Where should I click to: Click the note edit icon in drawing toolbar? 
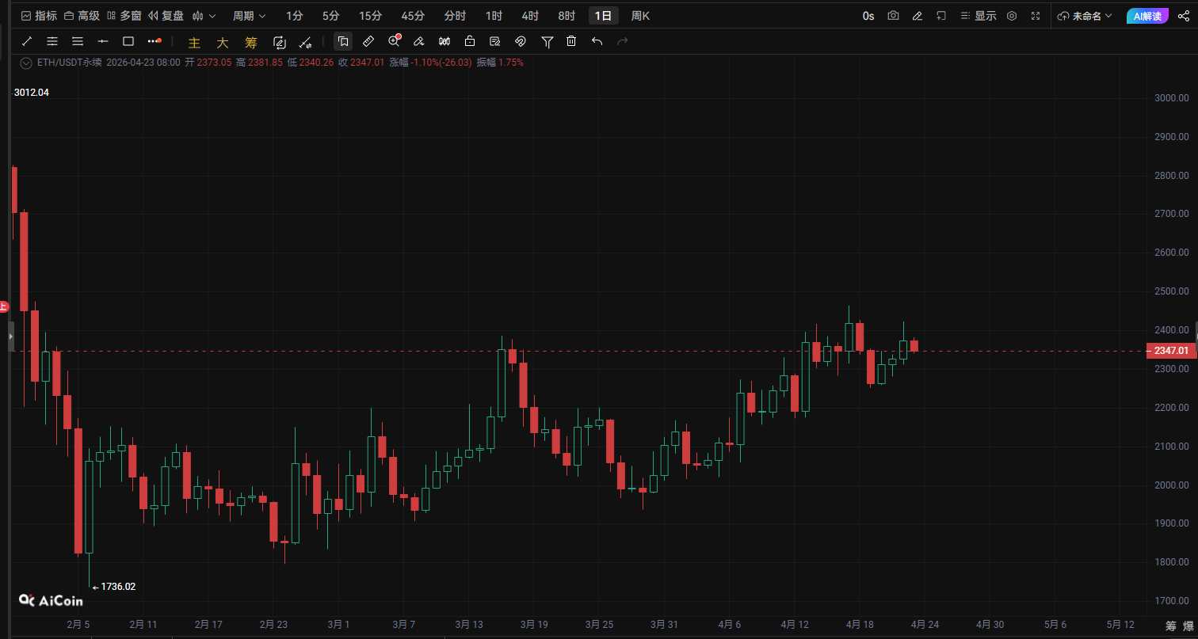[495, 41]
